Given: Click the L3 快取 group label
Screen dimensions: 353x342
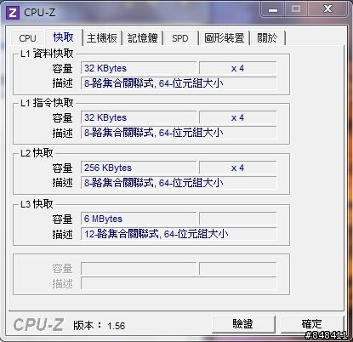Looking at the screenshot, I should coord(37,204).
